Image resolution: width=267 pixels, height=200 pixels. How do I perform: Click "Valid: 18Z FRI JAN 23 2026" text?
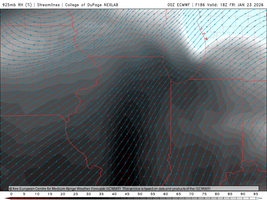click(235, 5)
